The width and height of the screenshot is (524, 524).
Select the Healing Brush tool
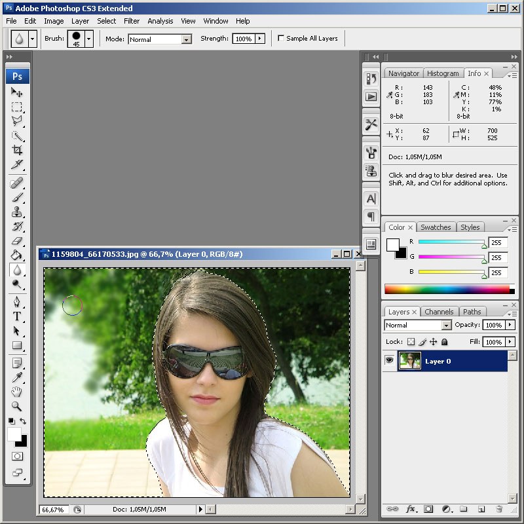(x=17, y=183)
